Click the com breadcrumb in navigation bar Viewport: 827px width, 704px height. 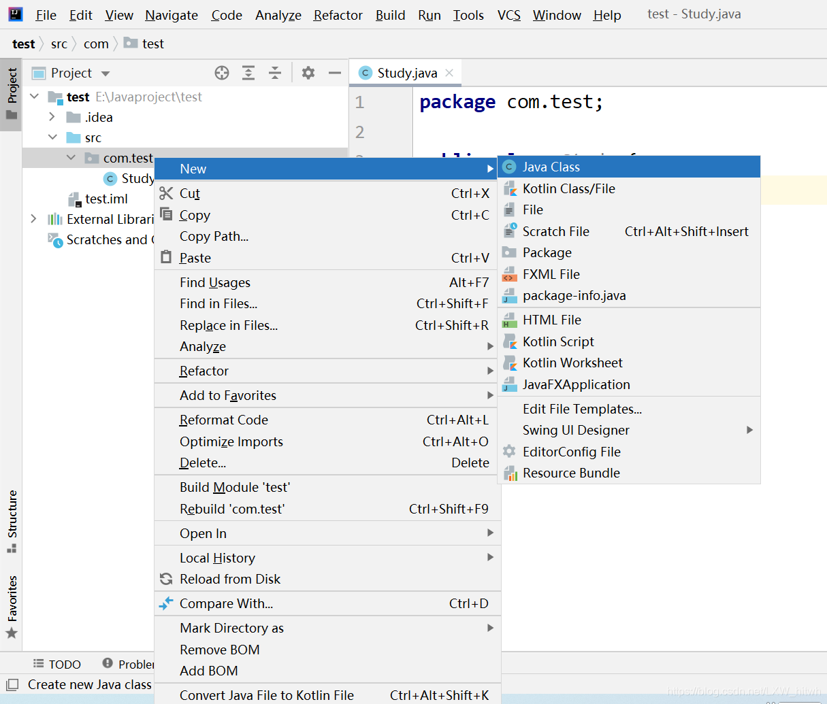click(96, 44)
